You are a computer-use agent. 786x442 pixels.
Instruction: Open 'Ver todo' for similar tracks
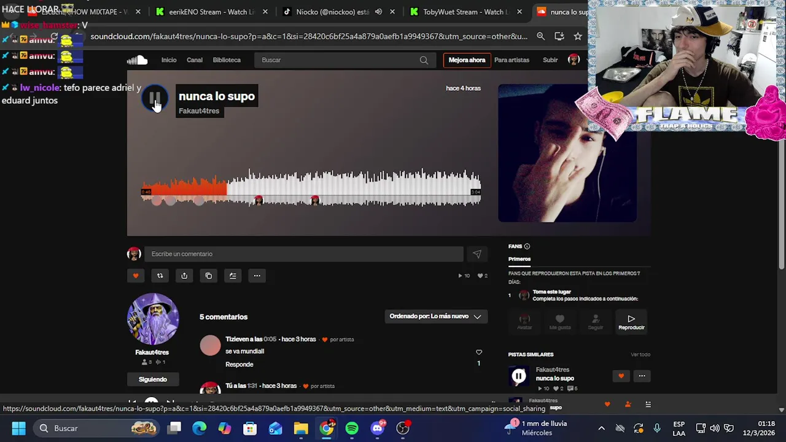click(640, 355)
